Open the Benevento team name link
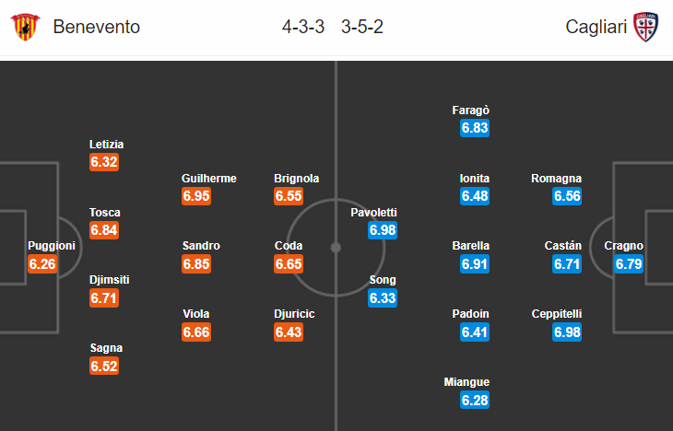Image resolution: width=673 pixels, height=431 pixels. [97, 27]
